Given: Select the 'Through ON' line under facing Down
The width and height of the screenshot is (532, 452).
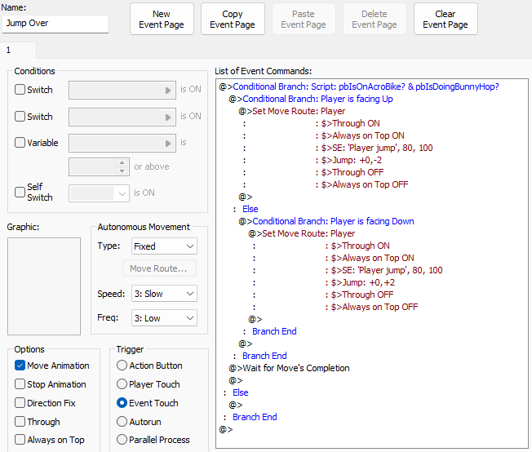Looking at the screenshot, I should click(361, 246).
